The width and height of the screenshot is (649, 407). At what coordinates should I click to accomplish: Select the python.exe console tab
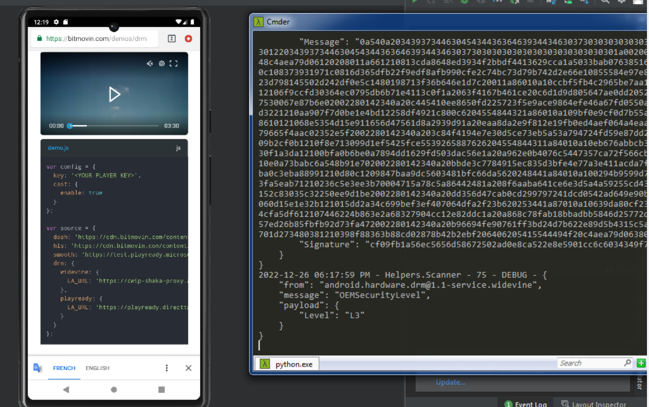pyautogui.click(x=286, y=364)
